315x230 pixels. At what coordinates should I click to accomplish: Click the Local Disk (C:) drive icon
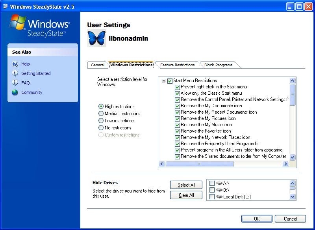(x=219, y=196)
